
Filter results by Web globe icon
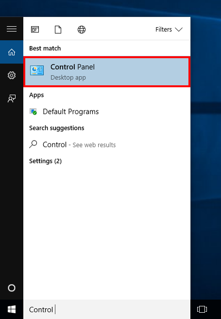tap(82, 30)
